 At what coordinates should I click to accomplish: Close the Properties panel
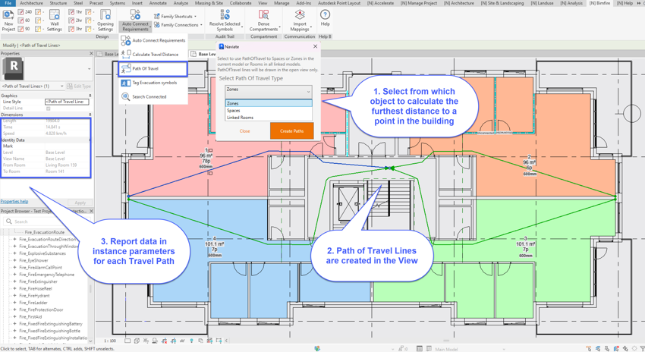91,53
